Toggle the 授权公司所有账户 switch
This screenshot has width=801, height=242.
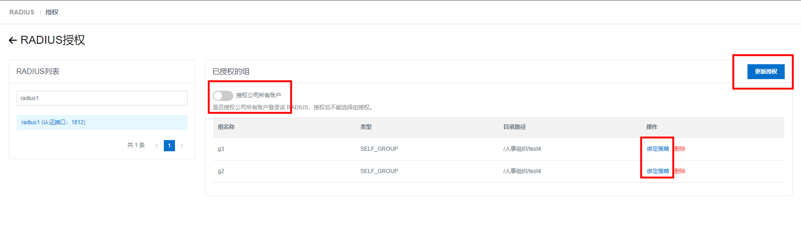[223, 96]
